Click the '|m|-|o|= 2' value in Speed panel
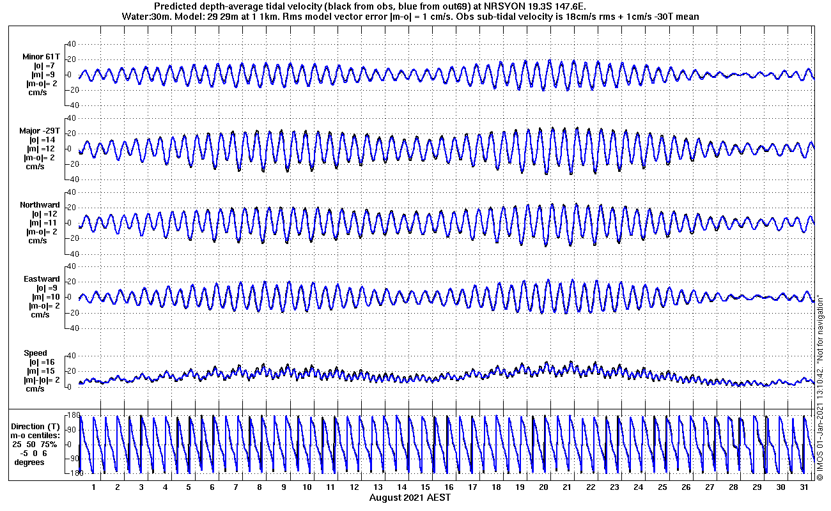Viewport: 831px width, 511px height. (42, 380)
